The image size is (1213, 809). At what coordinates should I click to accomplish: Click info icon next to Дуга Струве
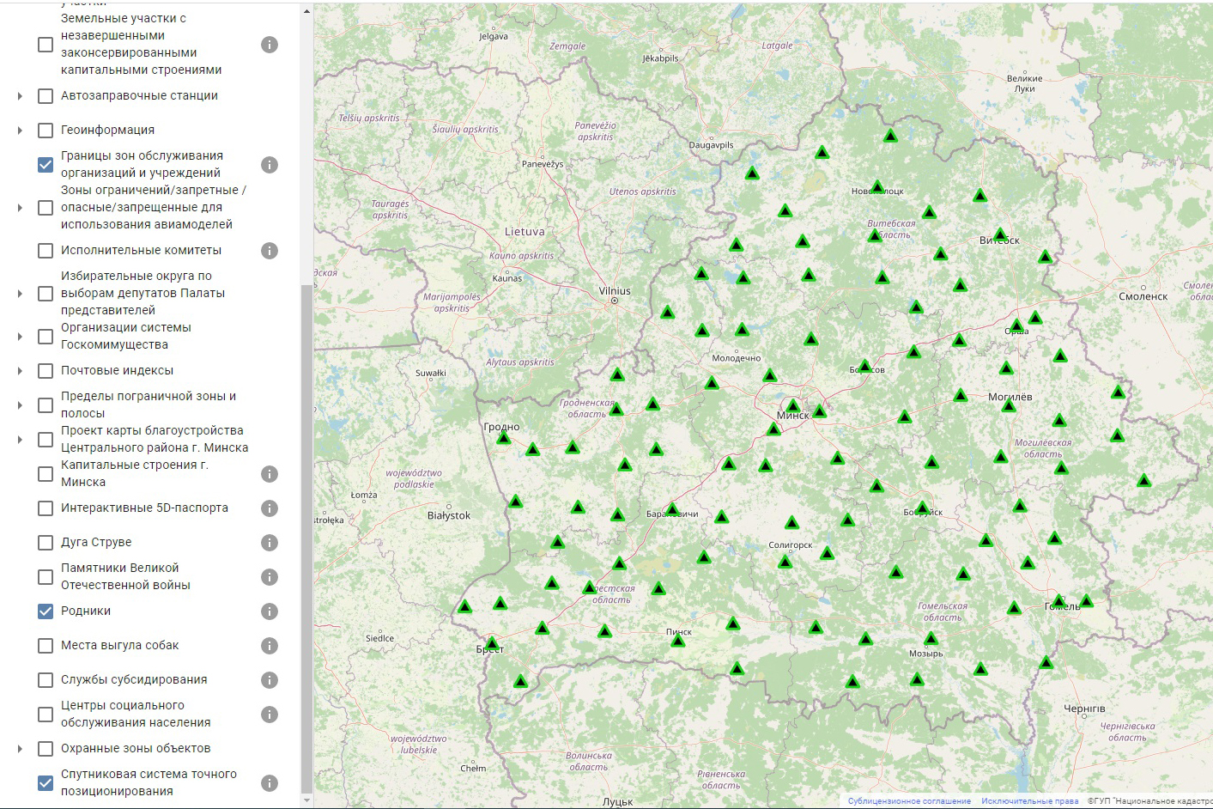[270, 543]
